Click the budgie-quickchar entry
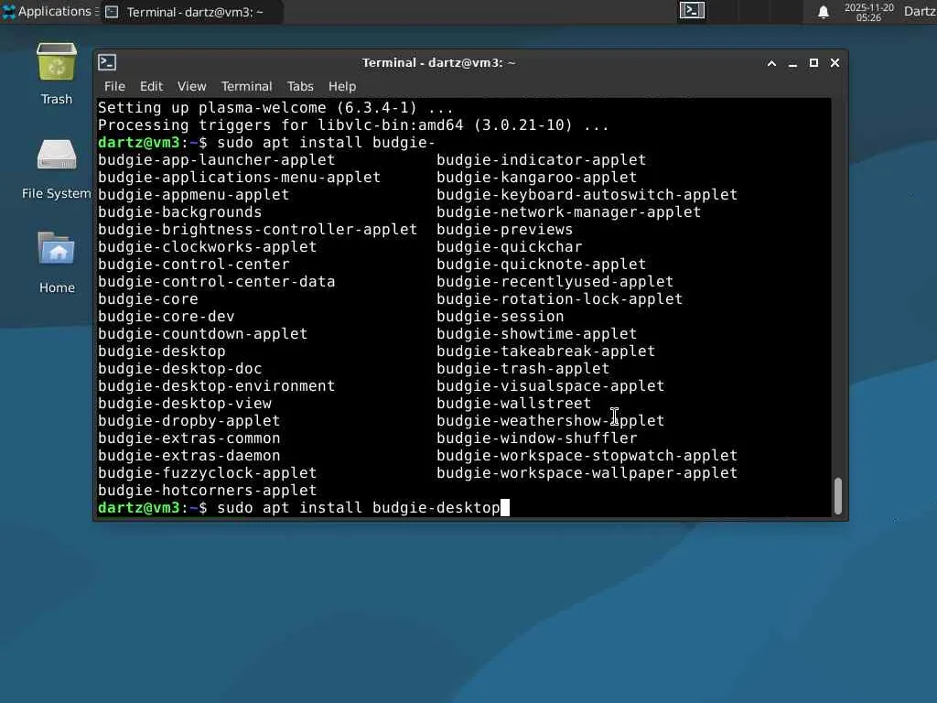Screen dimensions: 937x703 coord(509,246)
